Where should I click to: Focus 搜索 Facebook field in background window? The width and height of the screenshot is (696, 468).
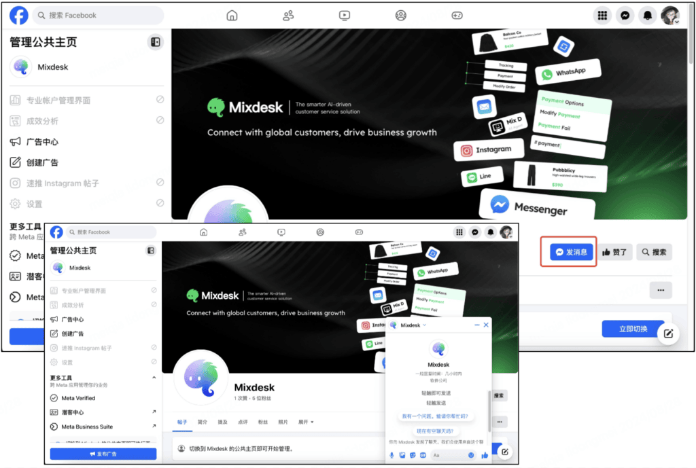pyautogui.click(x=99, y=16)
